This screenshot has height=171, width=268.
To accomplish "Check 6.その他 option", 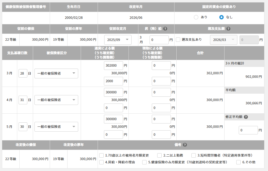I will [x=238, y=162].
